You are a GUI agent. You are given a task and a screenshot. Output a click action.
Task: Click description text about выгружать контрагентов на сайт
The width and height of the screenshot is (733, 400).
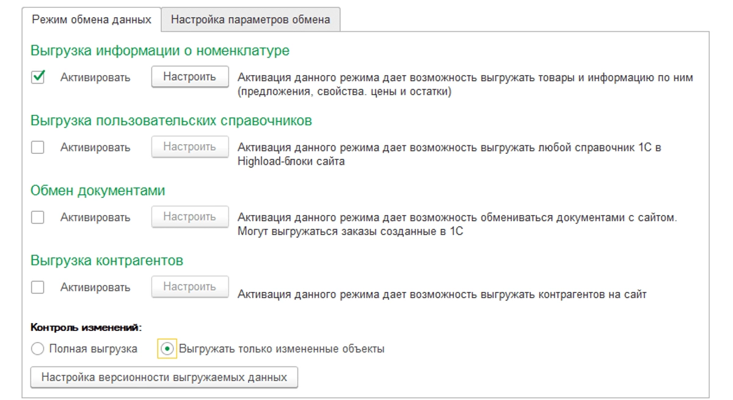(442, 294)
